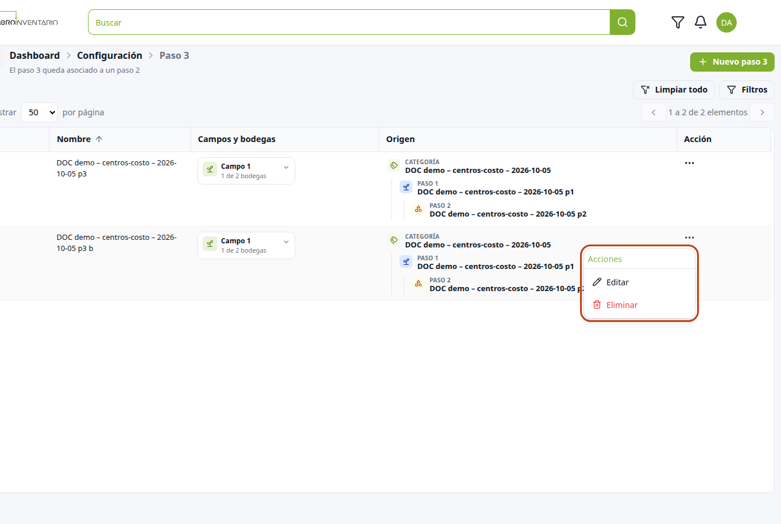Click Limpiar todo button
Viewport: 781px width, 524px height.
[674, 90]
